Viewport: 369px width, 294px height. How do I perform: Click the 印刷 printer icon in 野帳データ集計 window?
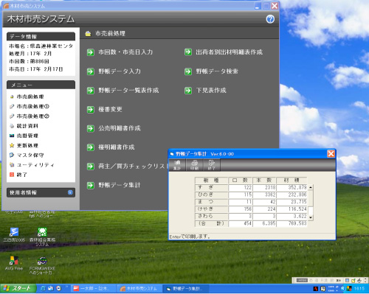194,164
